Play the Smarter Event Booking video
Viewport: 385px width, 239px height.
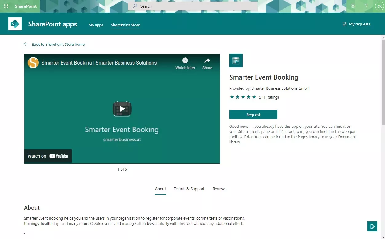[x=122, y=109]
